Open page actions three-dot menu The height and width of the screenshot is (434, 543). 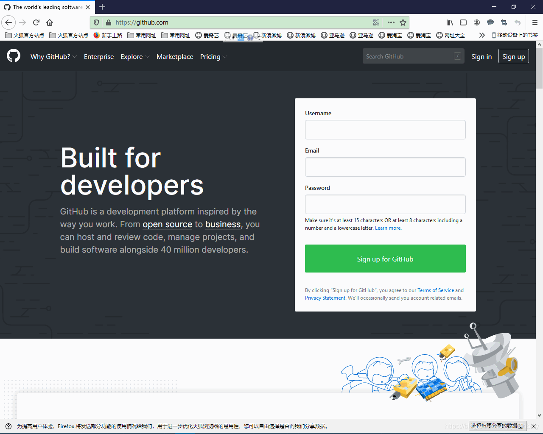click(x=391, y=22)
